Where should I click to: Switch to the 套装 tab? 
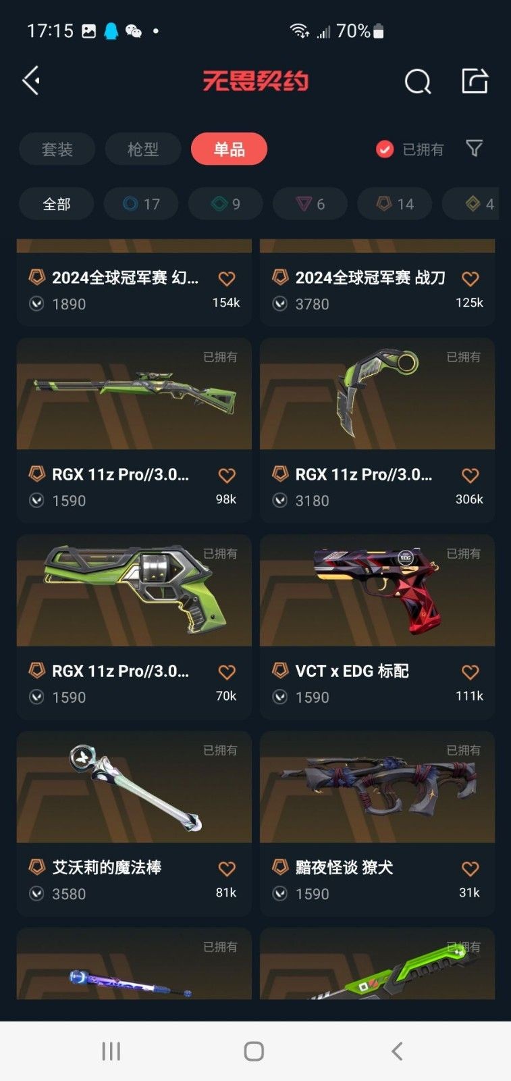[x=57, y=149]
